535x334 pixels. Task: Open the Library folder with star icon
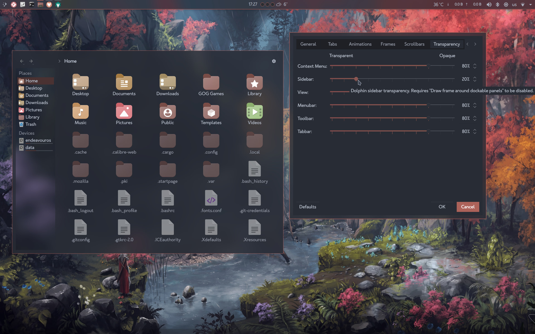point(254,83)
